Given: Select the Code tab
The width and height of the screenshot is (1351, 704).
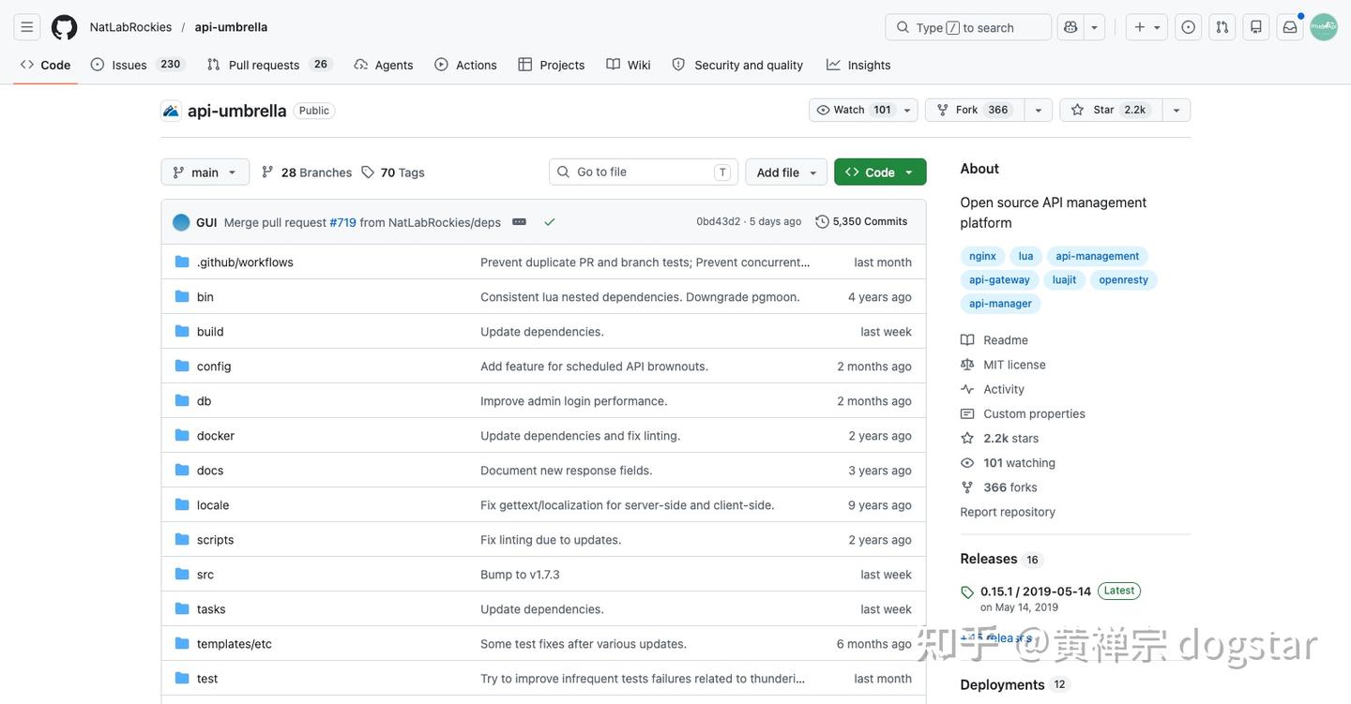Looking at the screenshot, I should pos(45,65).
